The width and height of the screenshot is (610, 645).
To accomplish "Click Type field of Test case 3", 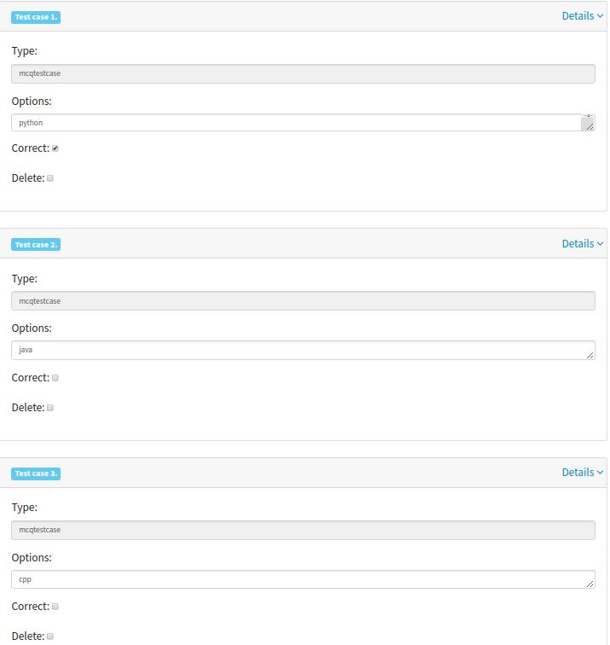I will point(303,531).
